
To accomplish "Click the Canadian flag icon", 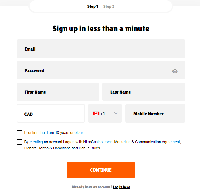I will tap(96, 113).
